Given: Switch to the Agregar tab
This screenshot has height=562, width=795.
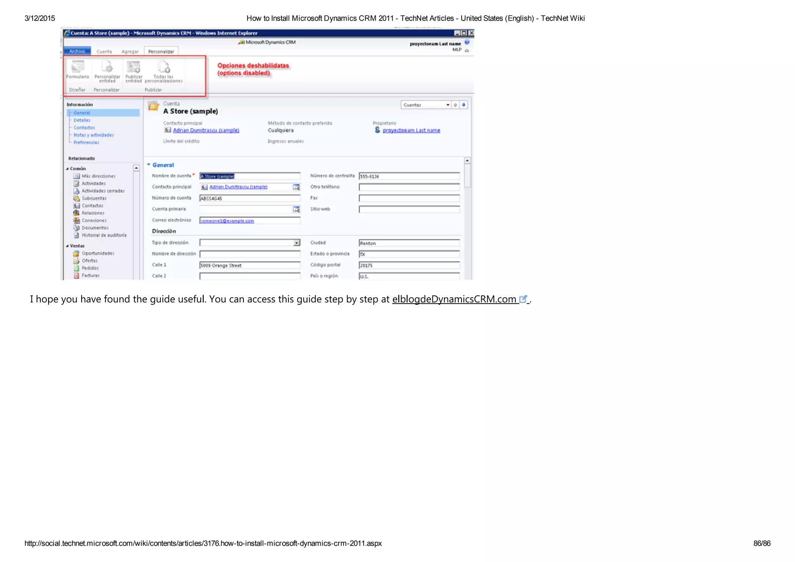Looking at the screenshot, I should click(130, 52).
